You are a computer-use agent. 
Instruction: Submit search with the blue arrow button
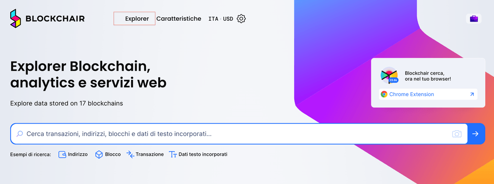476,134
